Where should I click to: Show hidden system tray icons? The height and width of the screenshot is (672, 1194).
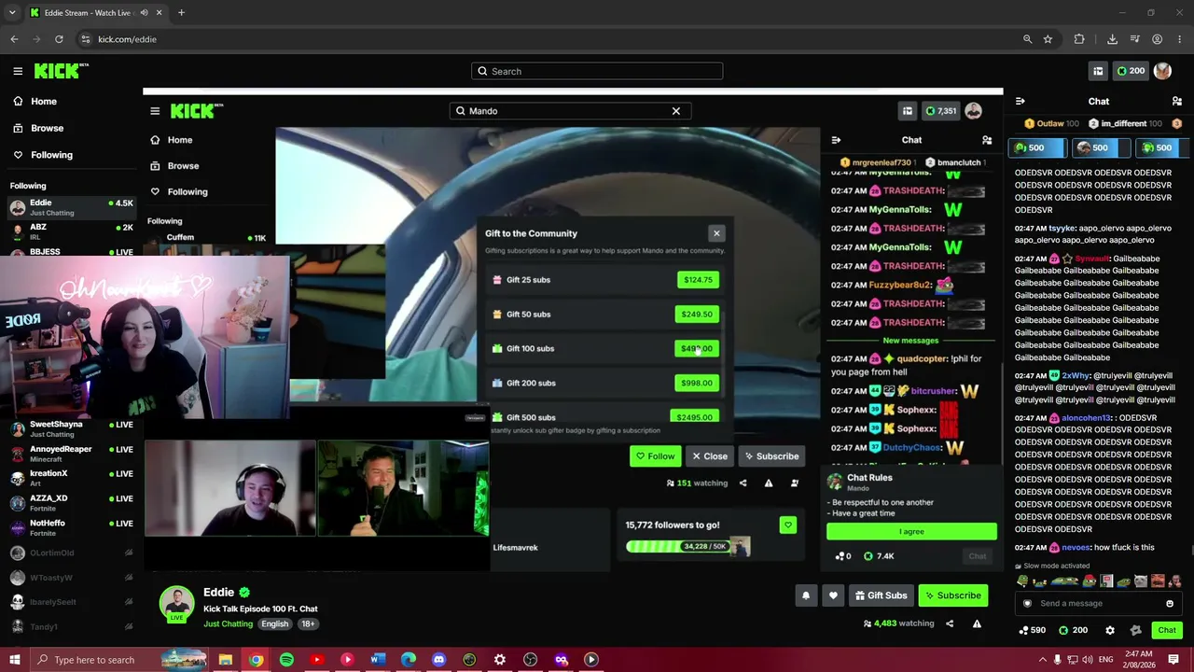click(x=1042, y=660)
